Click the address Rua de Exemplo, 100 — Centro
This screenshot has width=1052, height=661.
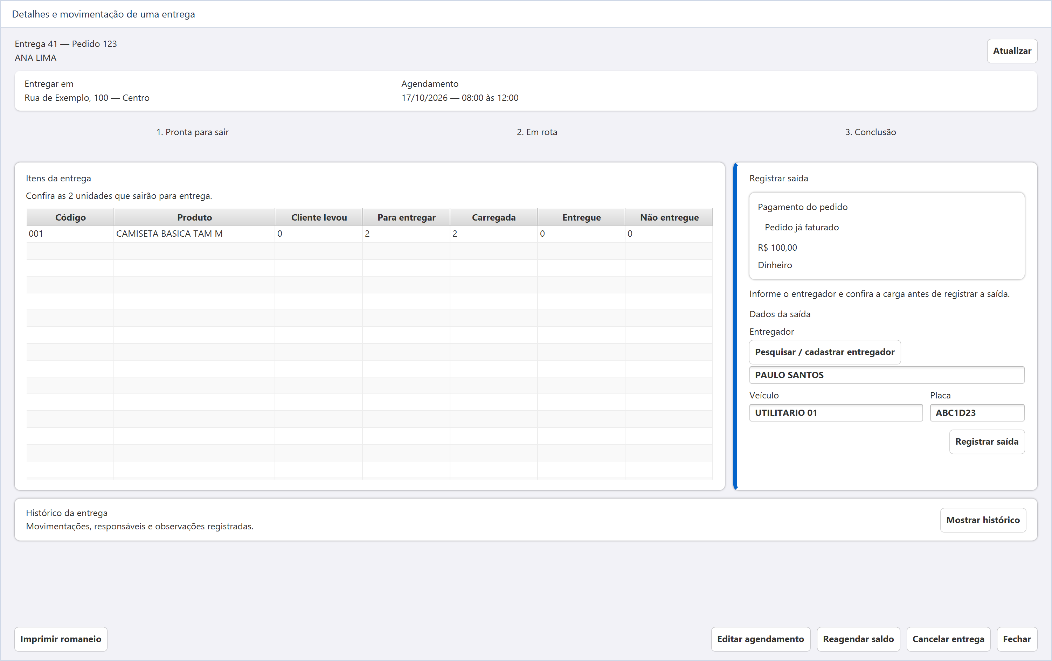pos(87,98)
